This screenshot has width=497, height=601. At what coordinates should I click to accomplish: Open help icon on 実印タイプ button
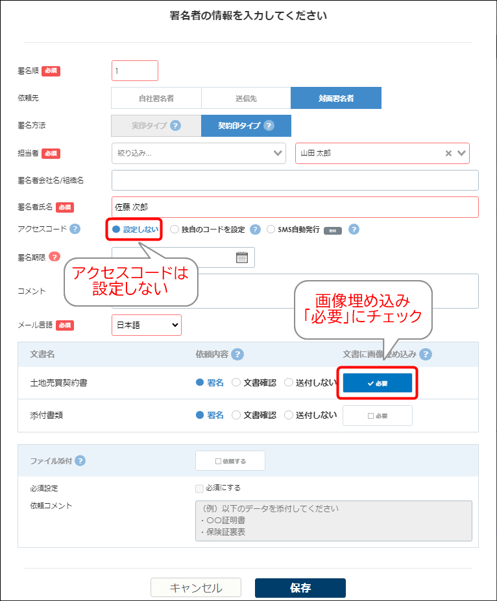point(176,125)
